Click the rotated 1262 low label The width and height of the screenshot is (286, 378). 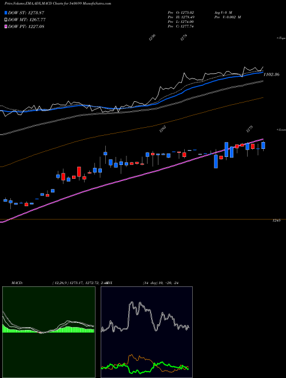click(x=163, y=129)
